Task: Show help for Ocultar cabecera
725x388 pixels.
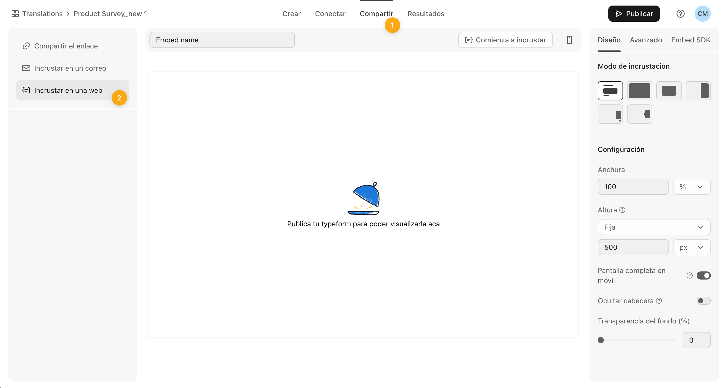Action: click(659, 301)
